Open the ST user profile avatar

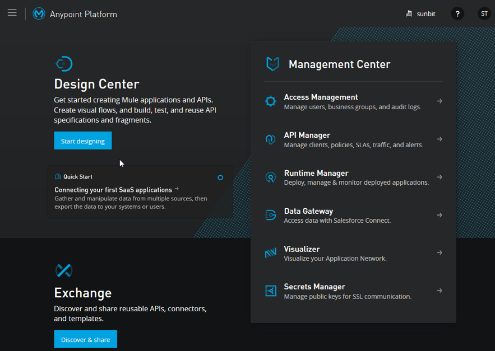484,13
